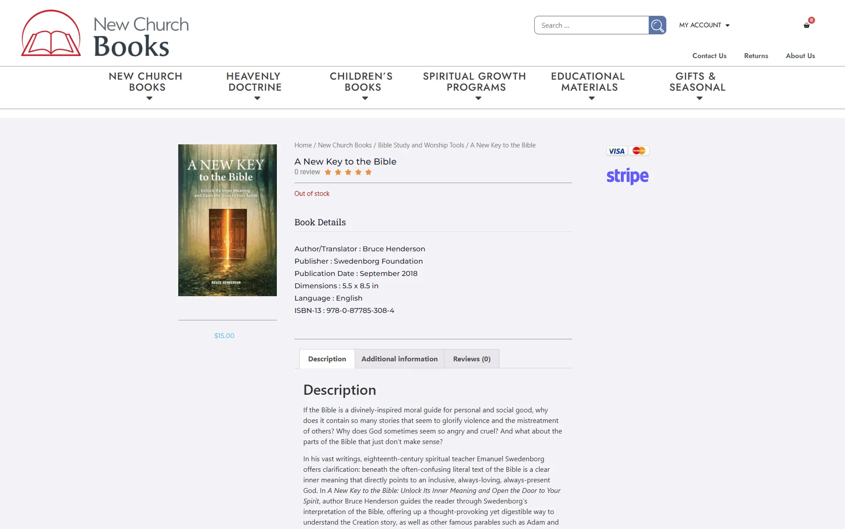This screenshot has height=529, width=845.
Task: Click the search magnifier button
Action: coord(657,25)
